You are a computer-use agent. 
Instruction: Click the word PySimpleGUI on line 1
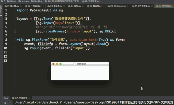pos(41,10)
